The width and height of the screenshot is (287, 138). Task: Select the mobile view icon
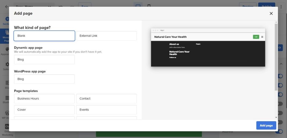coord(149,6)
